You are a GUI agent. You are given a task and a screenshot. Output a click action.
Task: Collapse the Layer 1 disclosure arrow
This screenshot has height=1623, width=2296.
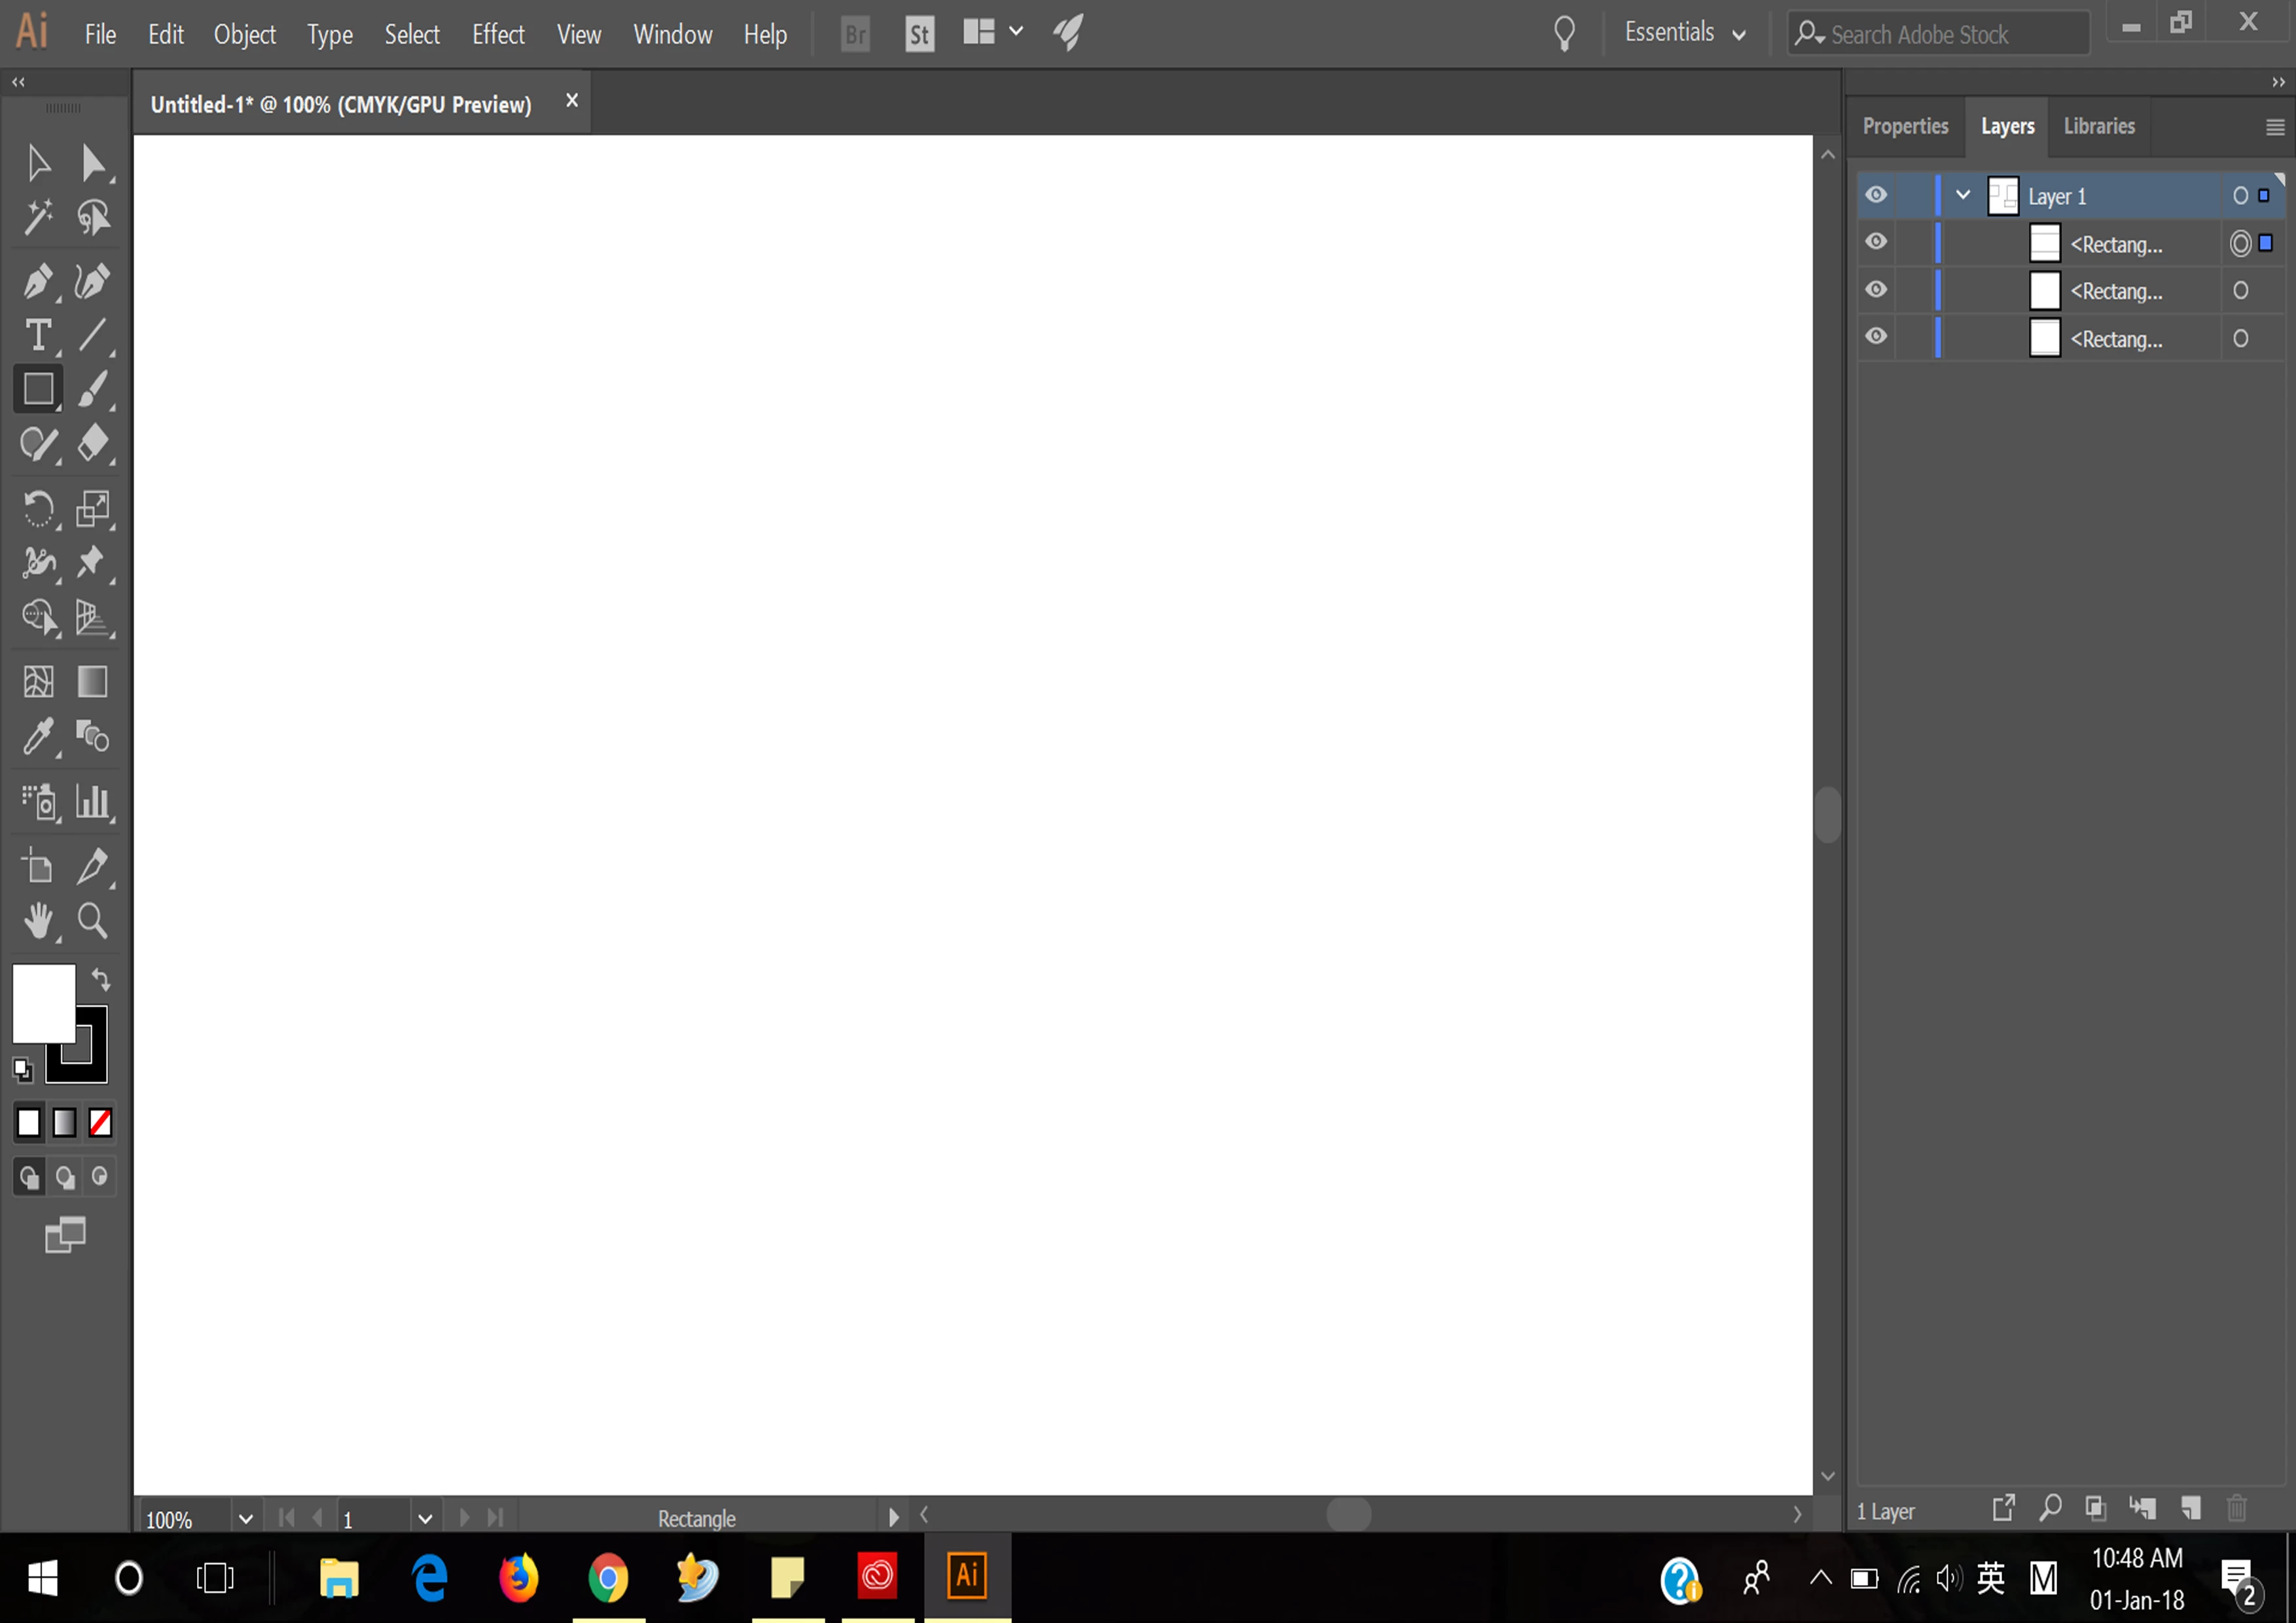pos(1963,195)
